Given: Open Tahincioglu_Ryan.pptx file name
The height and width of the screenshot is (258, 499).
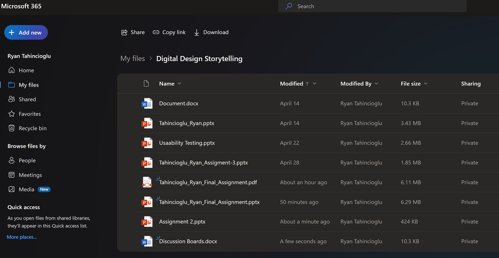Looking at the screenshot, I should tap(187, 123).
